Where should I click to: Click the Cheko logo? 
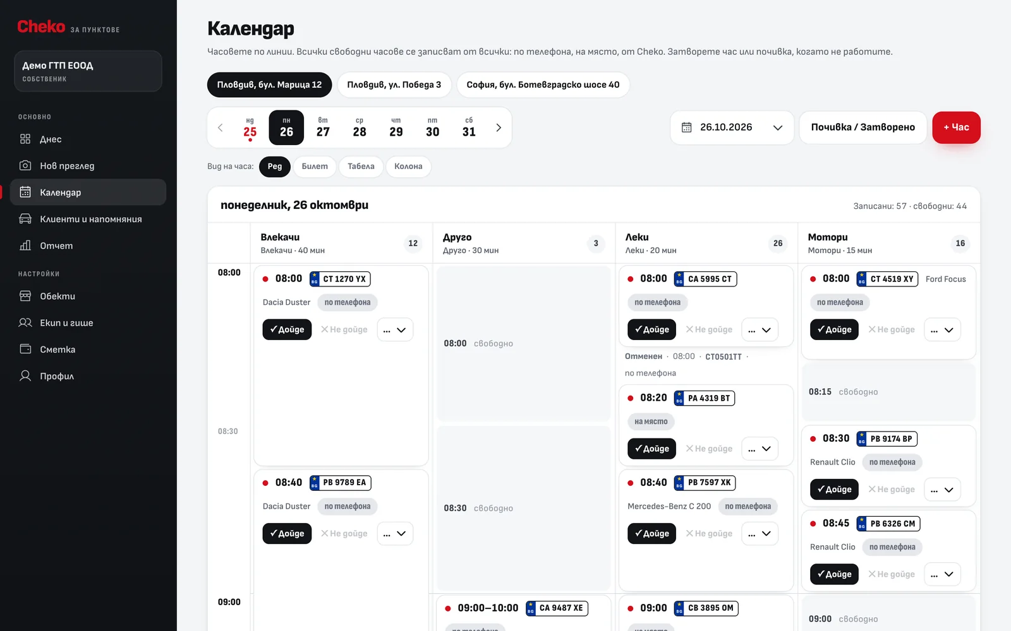coord(41,27)
